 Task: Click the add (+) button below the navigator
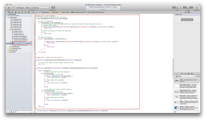pos(7,112)
